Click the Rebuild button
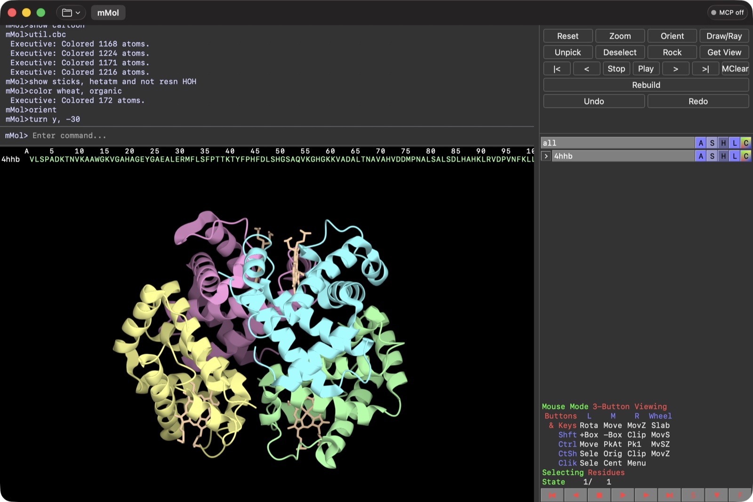The width and height of the screenshot is (753, 502). pyautogui.click(x=646, y=85)
